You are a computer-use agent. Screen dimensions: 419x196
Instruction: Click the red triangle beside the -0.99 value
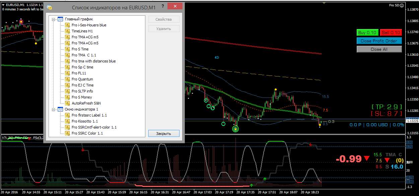[x=367, y=158]
